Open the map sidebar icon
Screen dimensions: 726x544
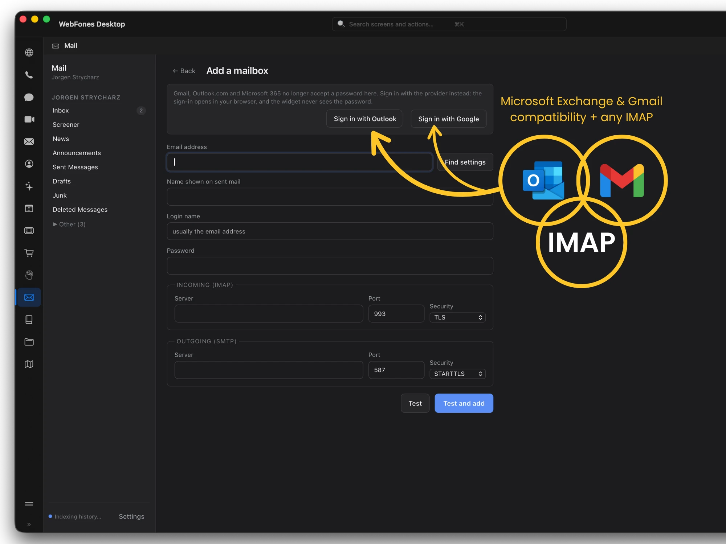tap(29, 364)
